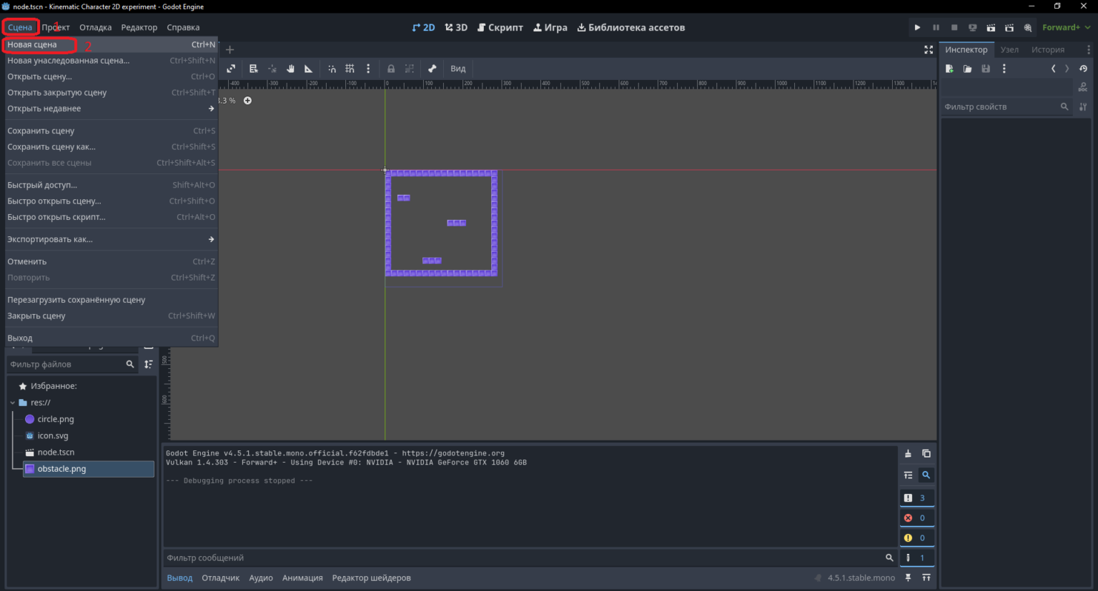1098x591 pixels.
Task: Open the Movie Maker mode icon
Action: (x=1028, y=28)
